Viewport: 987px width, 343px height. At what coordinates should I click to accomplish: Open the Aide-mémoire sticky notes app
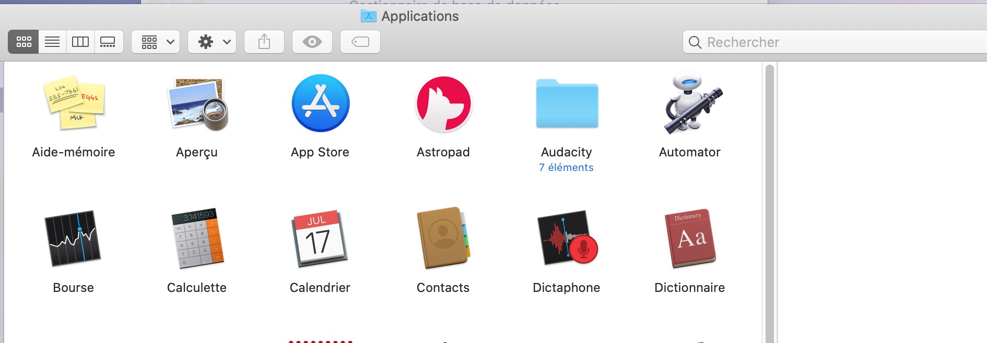(x=74, y=103)
